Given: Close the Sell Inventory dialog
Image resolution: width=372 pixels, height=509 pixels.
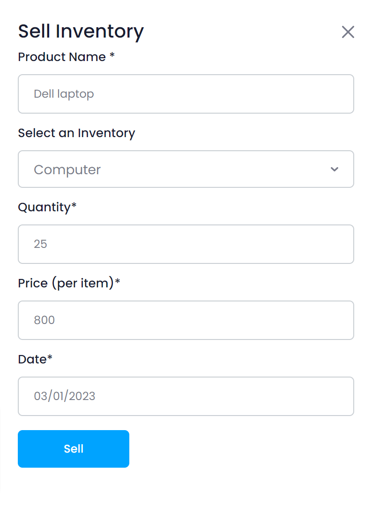Looking at the screenshot, I should 348,32.
